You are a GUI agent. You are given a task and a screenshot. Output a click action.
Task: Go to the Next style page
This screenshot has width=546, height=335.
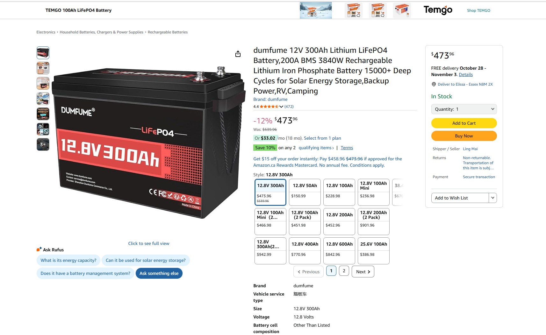click(x=363, y=272)
